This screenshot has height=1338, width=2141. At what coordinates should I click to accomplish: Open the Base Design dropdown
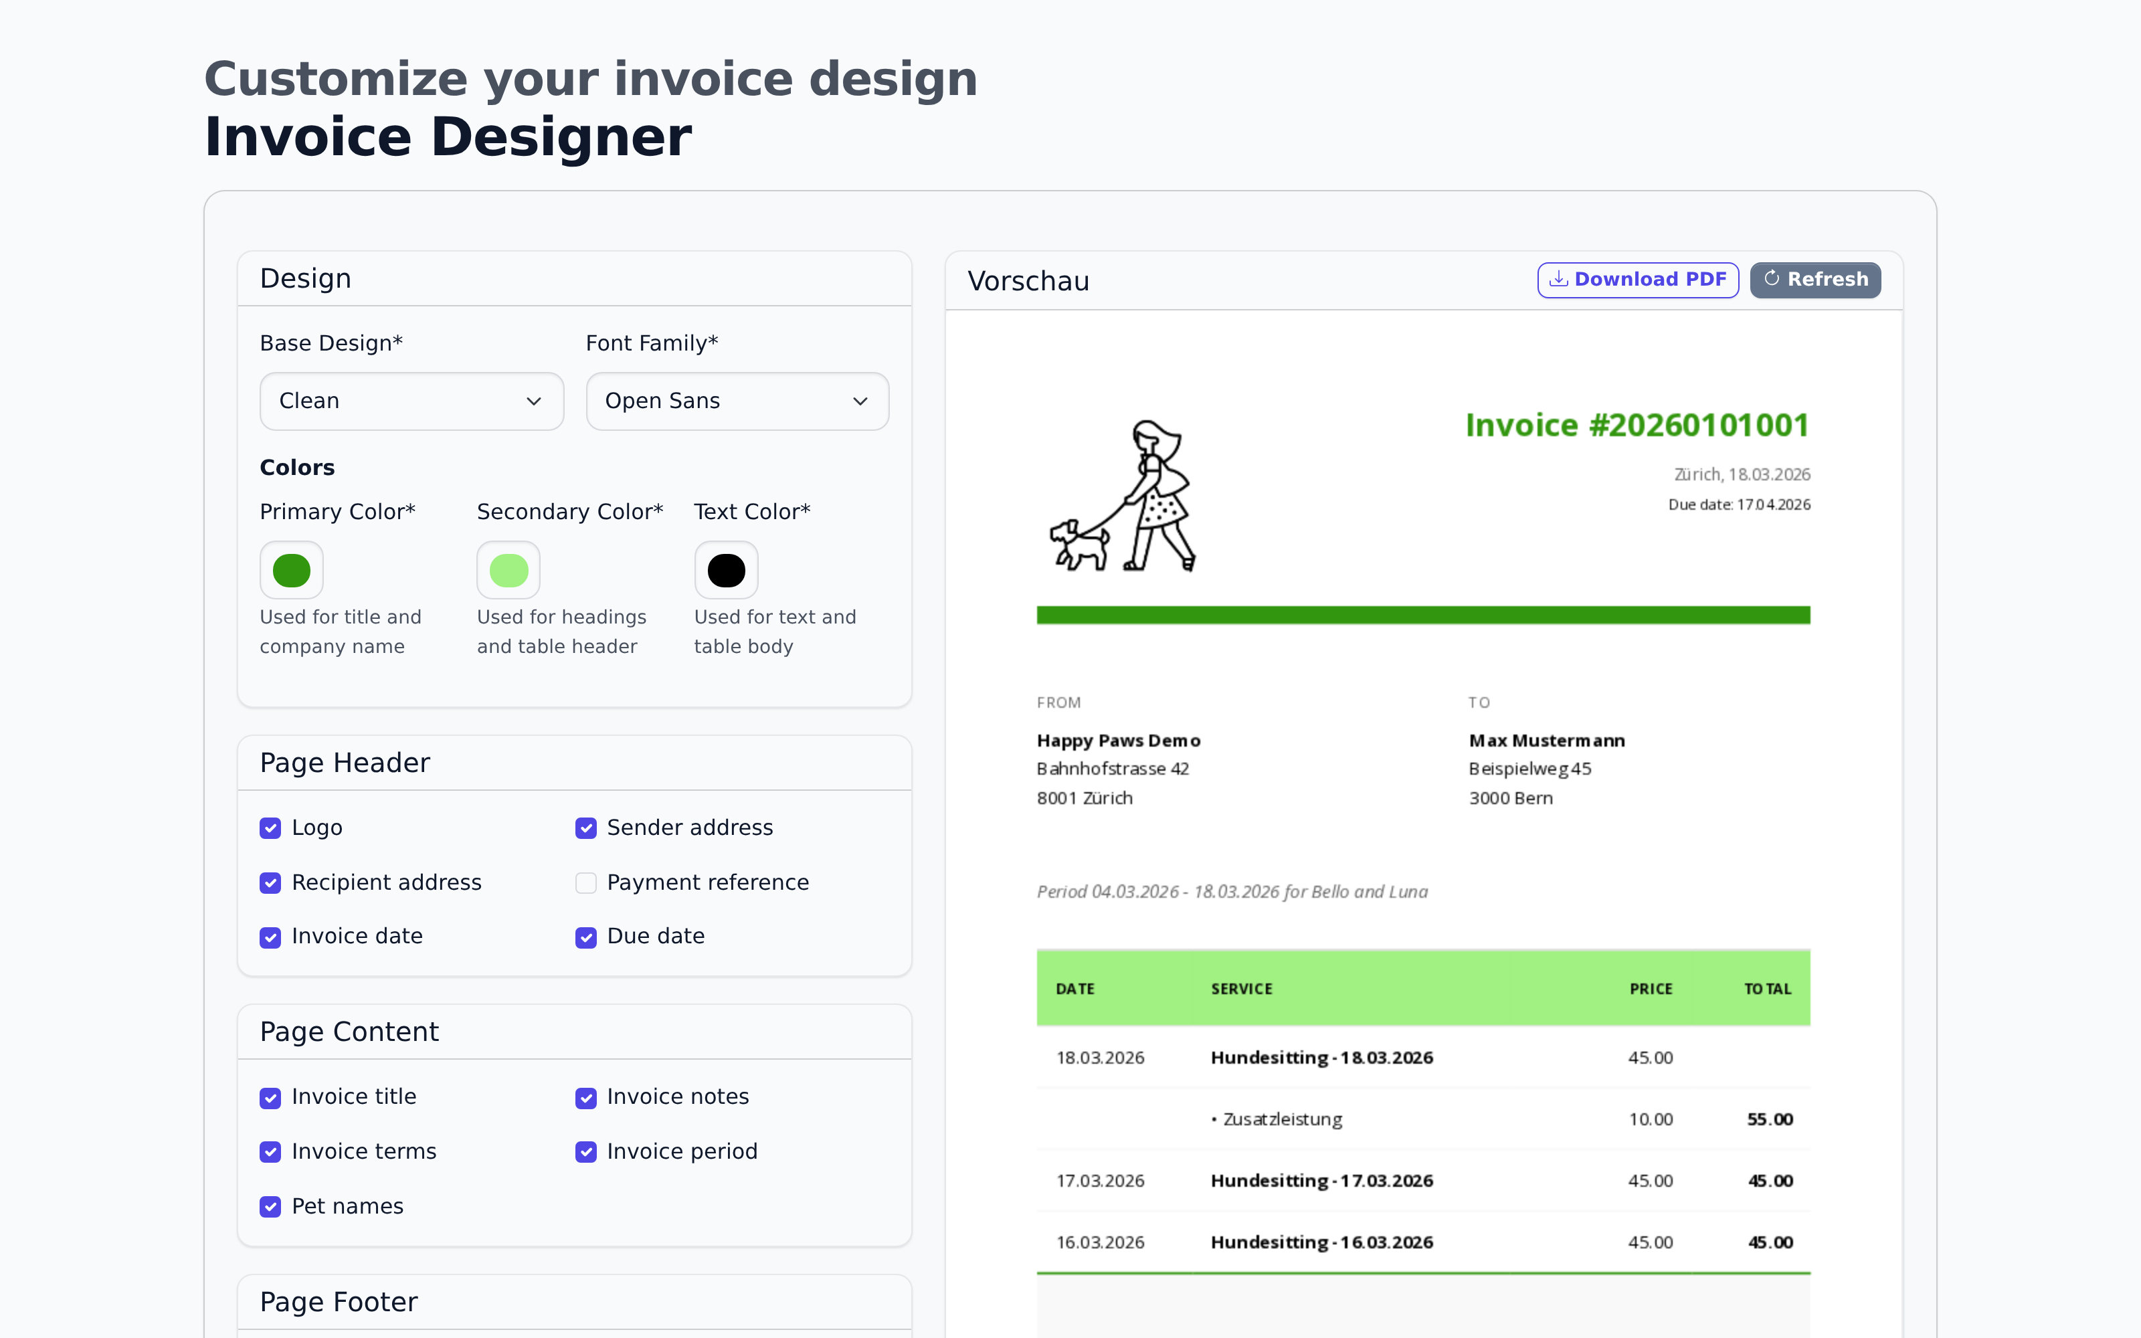point(411,401)
